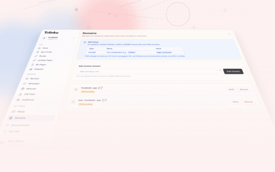The width and height of the screenshot is (275, 172).
Task: Click the Referrals gift icon
Action: click(x=23, y=89)
